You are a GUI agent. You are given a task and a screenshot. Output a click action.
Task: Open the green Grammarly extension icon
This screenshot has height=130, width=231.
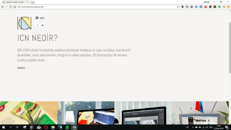click(x=220, y=7)
